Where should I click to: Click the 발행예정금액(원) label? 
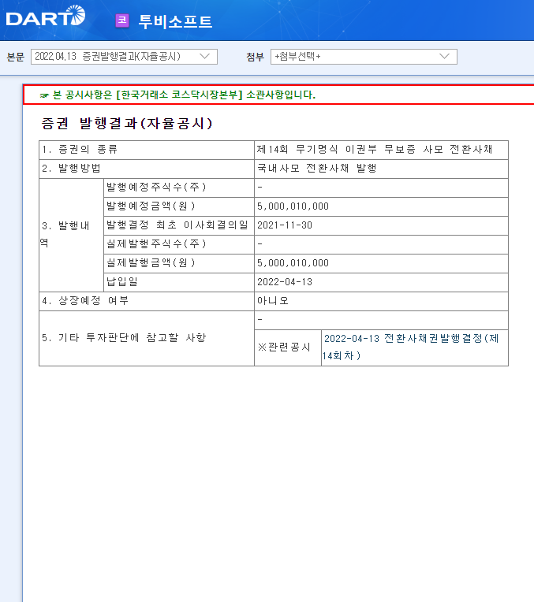click(151, 206)
